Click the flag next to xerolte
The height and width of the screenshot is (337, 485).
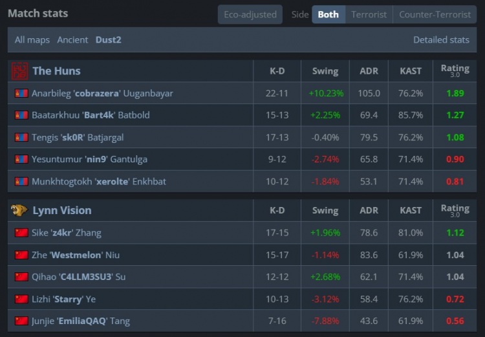tap(21, 182)
